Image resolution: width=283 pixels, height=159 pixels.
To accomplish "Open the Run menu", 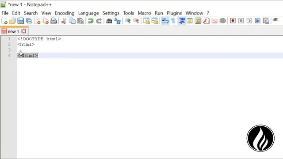I will coord(159,13).
